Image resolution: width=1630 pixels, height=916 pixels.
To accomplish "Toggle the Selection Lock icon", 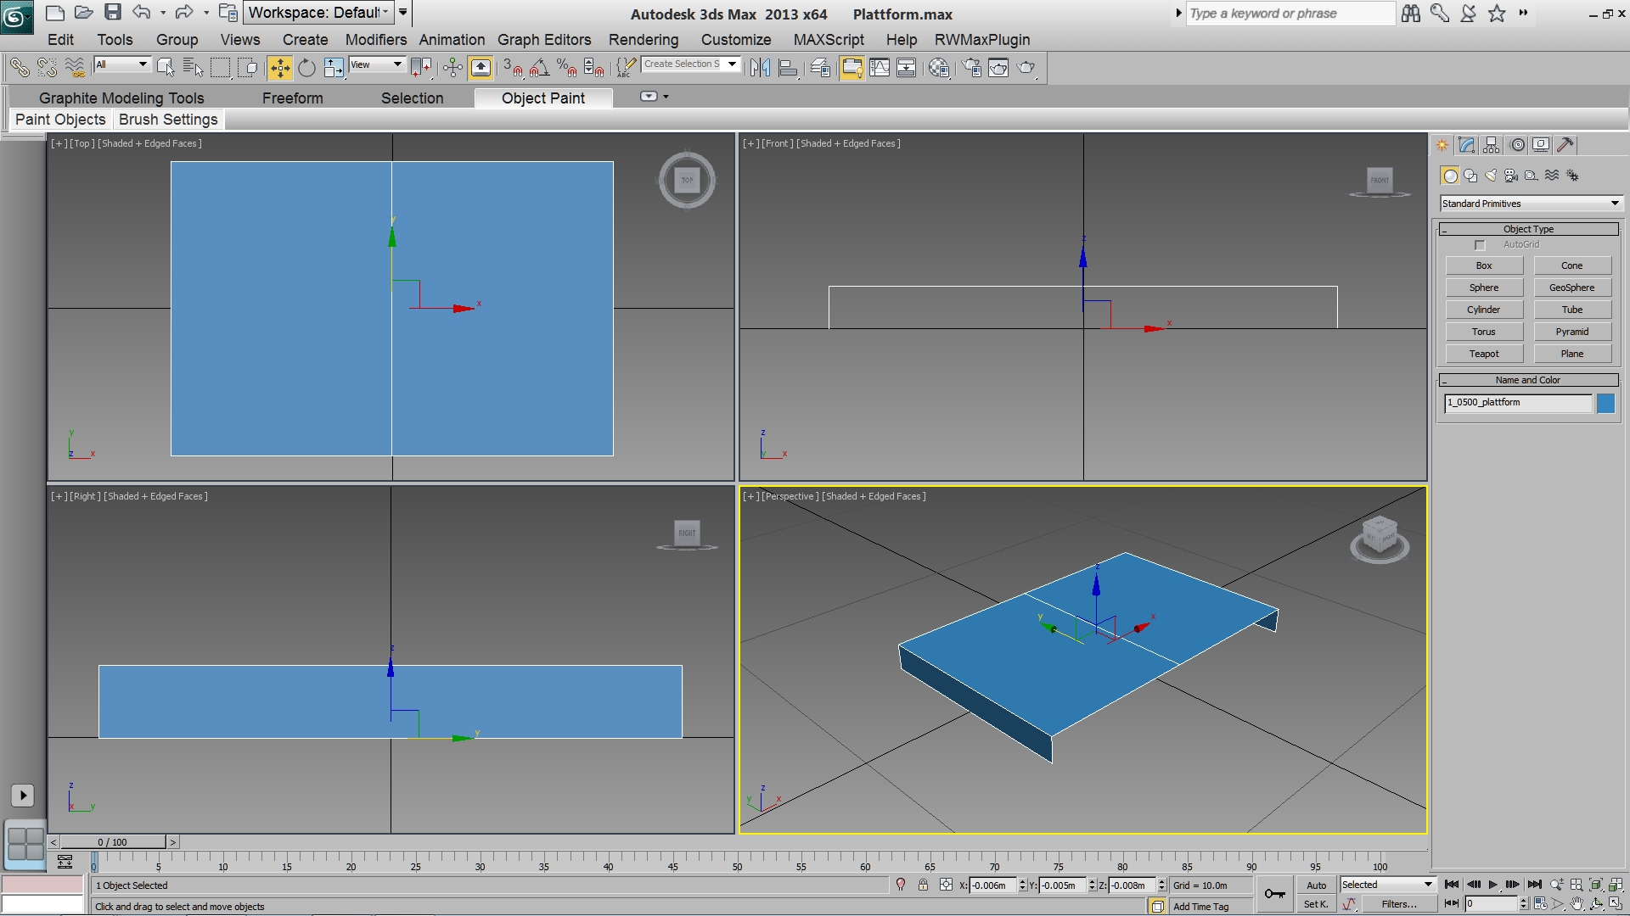I will tap(923, 885).
